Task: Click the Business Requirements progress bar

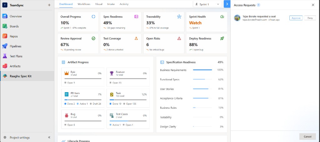Action: click(x=202, y=70)
